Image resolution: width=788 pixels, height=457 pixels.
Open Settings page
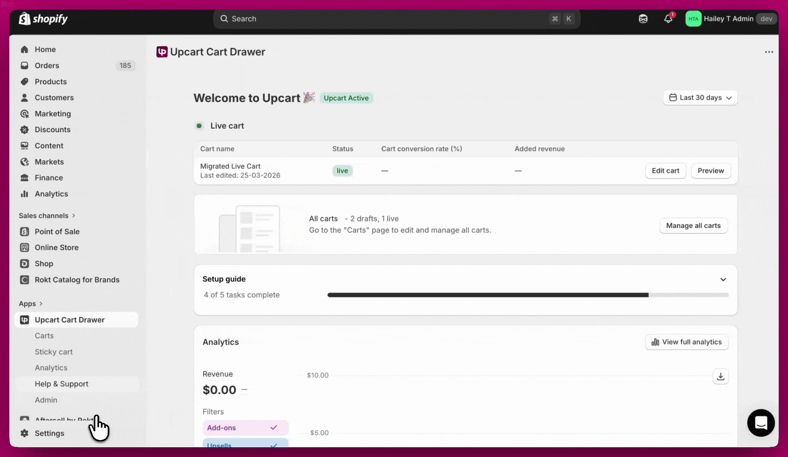click(x=49, y=433)
